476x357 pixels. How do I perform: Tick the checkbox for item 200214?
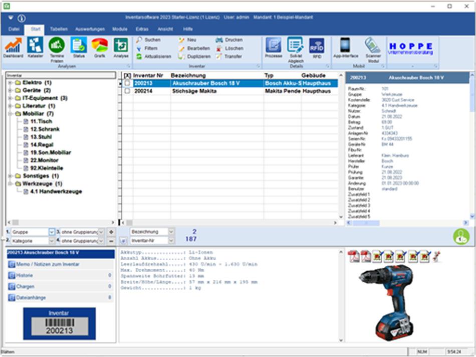127,91
